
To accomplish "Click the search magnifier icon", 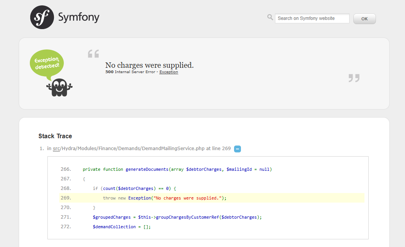I will coord(270,17).
